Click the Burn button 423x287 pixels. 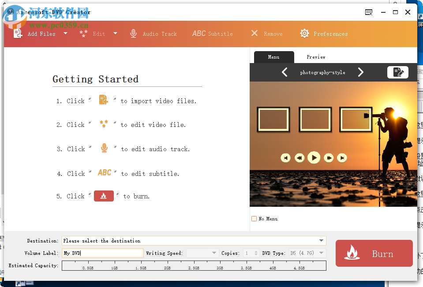click(x=374, y=253)
